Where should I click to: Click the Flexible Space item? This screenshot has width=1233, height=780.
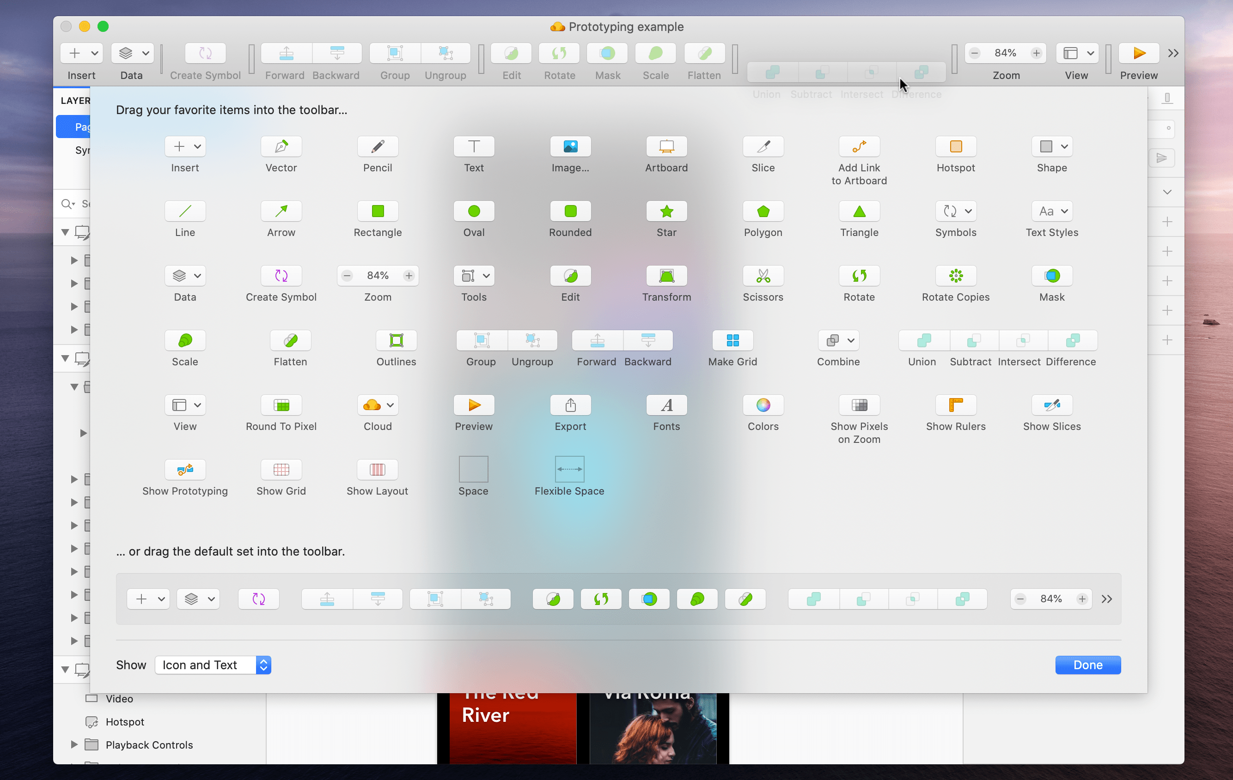click(569, 469)
